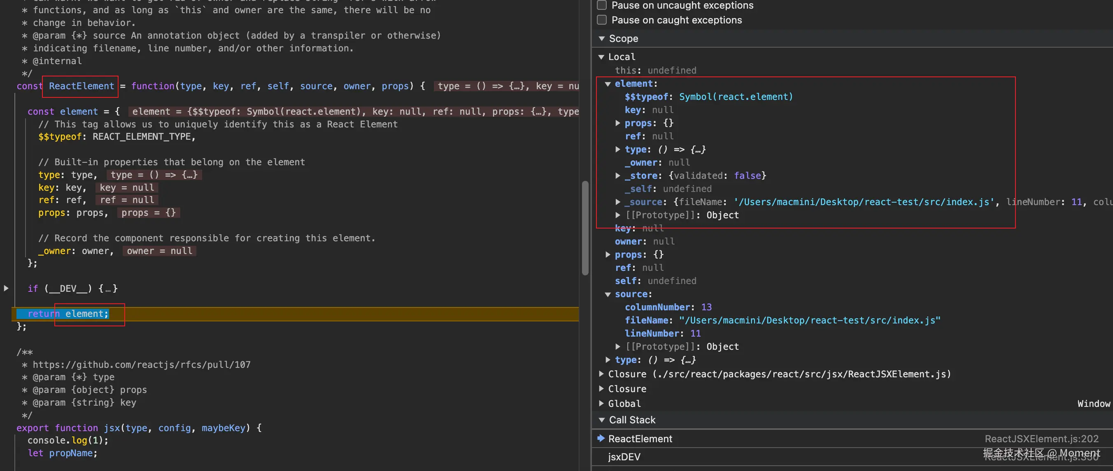The width and height of the screenshot is (1113, 471).
Task: Open ReactJSXElement.js:202 source link
Action: [1041, 439]
